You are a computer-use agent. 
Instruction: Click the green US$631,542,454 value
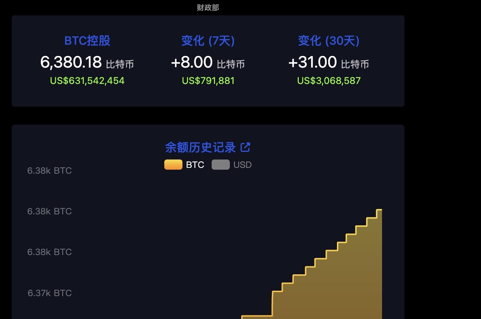coord(87,80)
